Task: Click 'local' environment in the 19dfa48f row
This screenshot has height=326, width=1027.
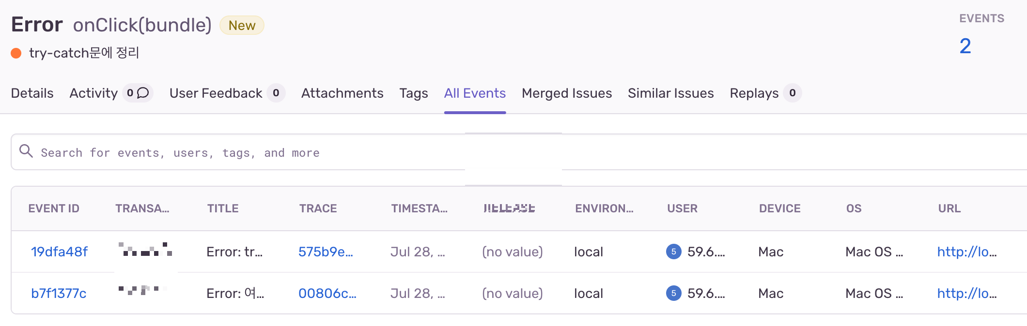Action: [x=589, y=252]
